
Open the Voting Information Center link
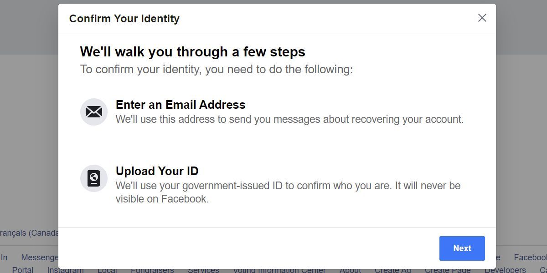click(279, 270)
